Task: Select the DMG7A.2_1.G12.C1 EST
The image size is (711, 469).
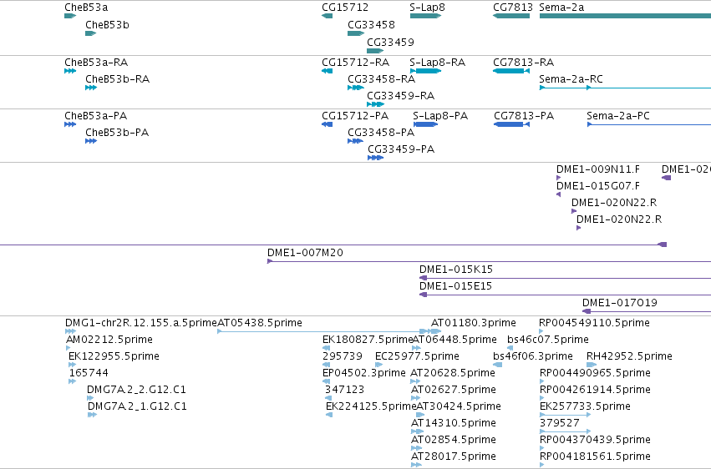Action: tap(92, 415)
